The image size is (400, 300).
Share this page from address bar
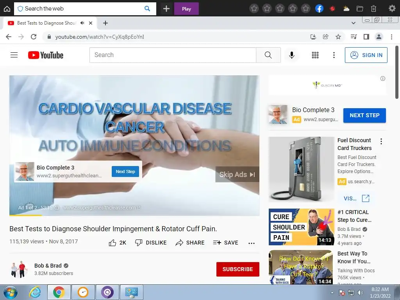coord(325,37)
